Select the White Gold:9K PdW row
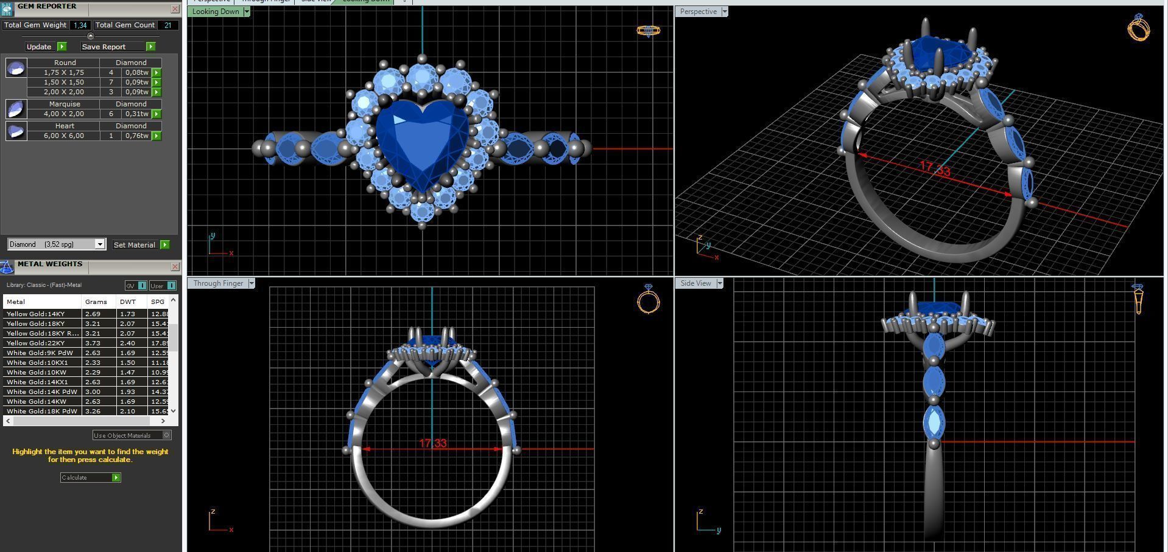 pos(86,353)
